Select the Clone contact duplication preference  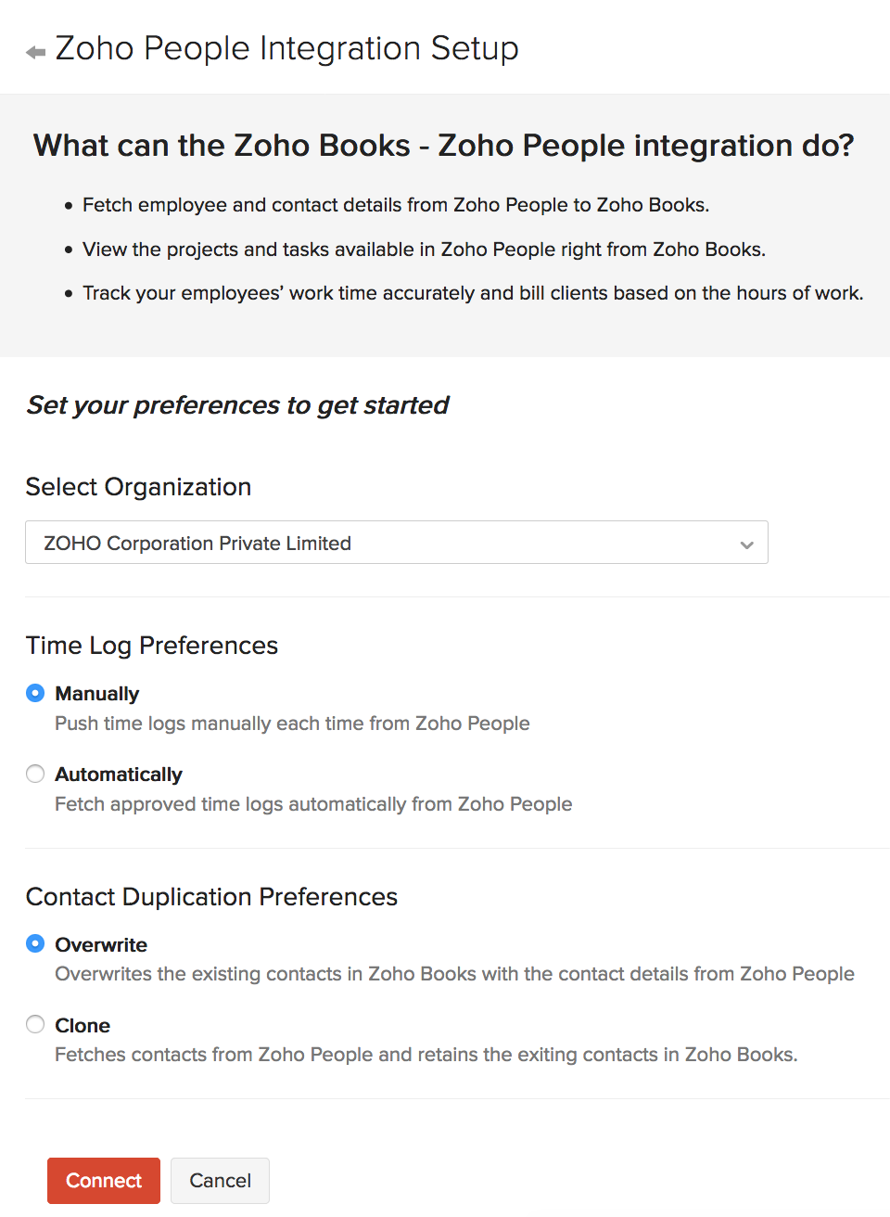35,1024
